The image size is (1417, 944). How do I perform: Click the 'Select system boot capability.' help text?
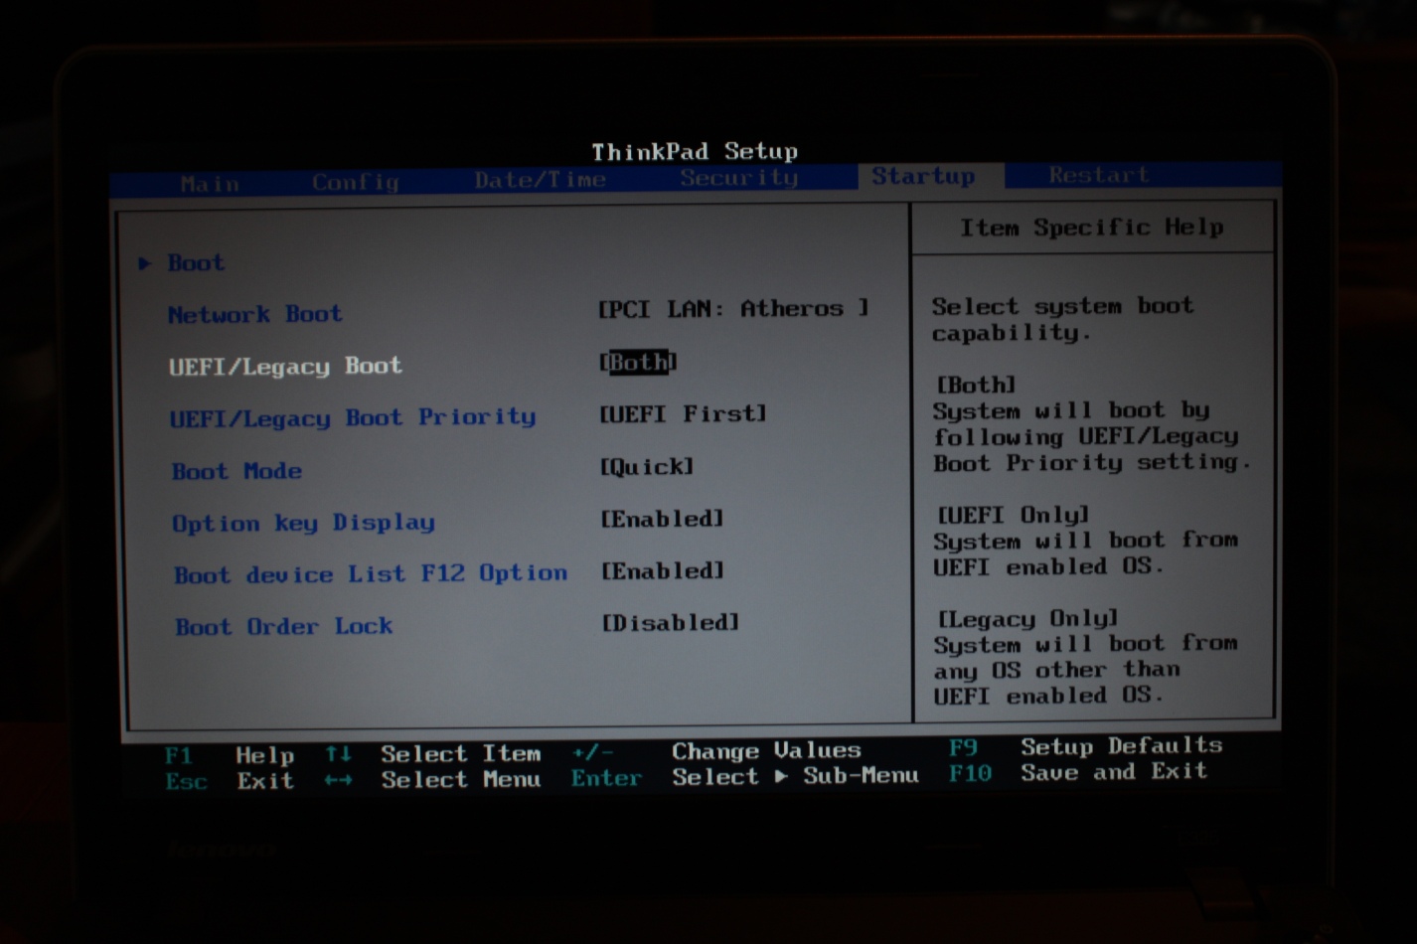tap(1062, 319)
